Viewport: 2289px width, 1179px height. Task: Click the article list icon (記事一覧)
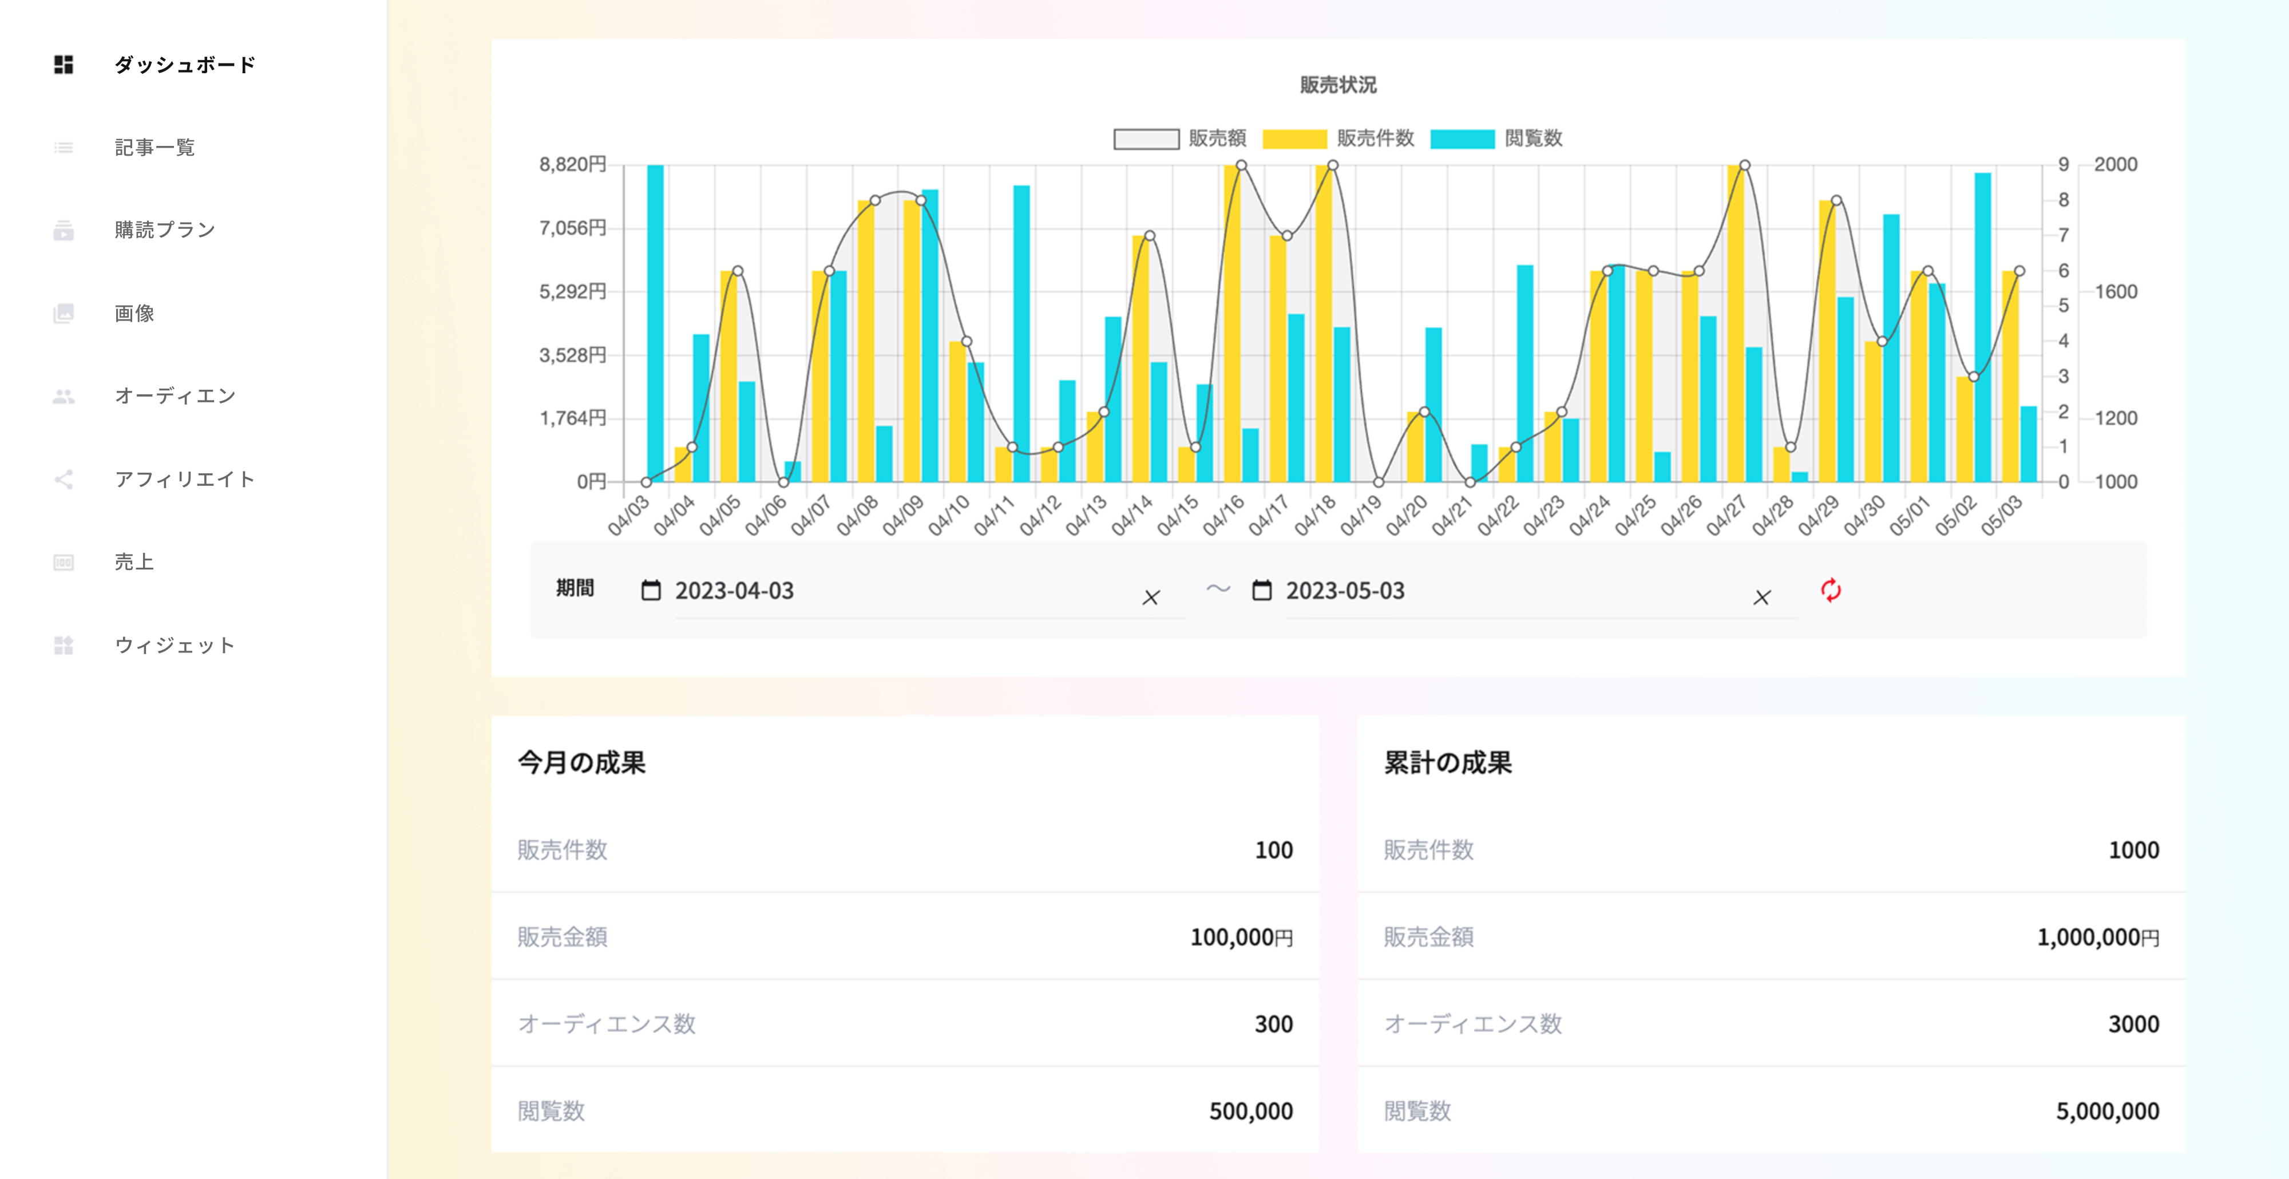(x=63, y=148)
